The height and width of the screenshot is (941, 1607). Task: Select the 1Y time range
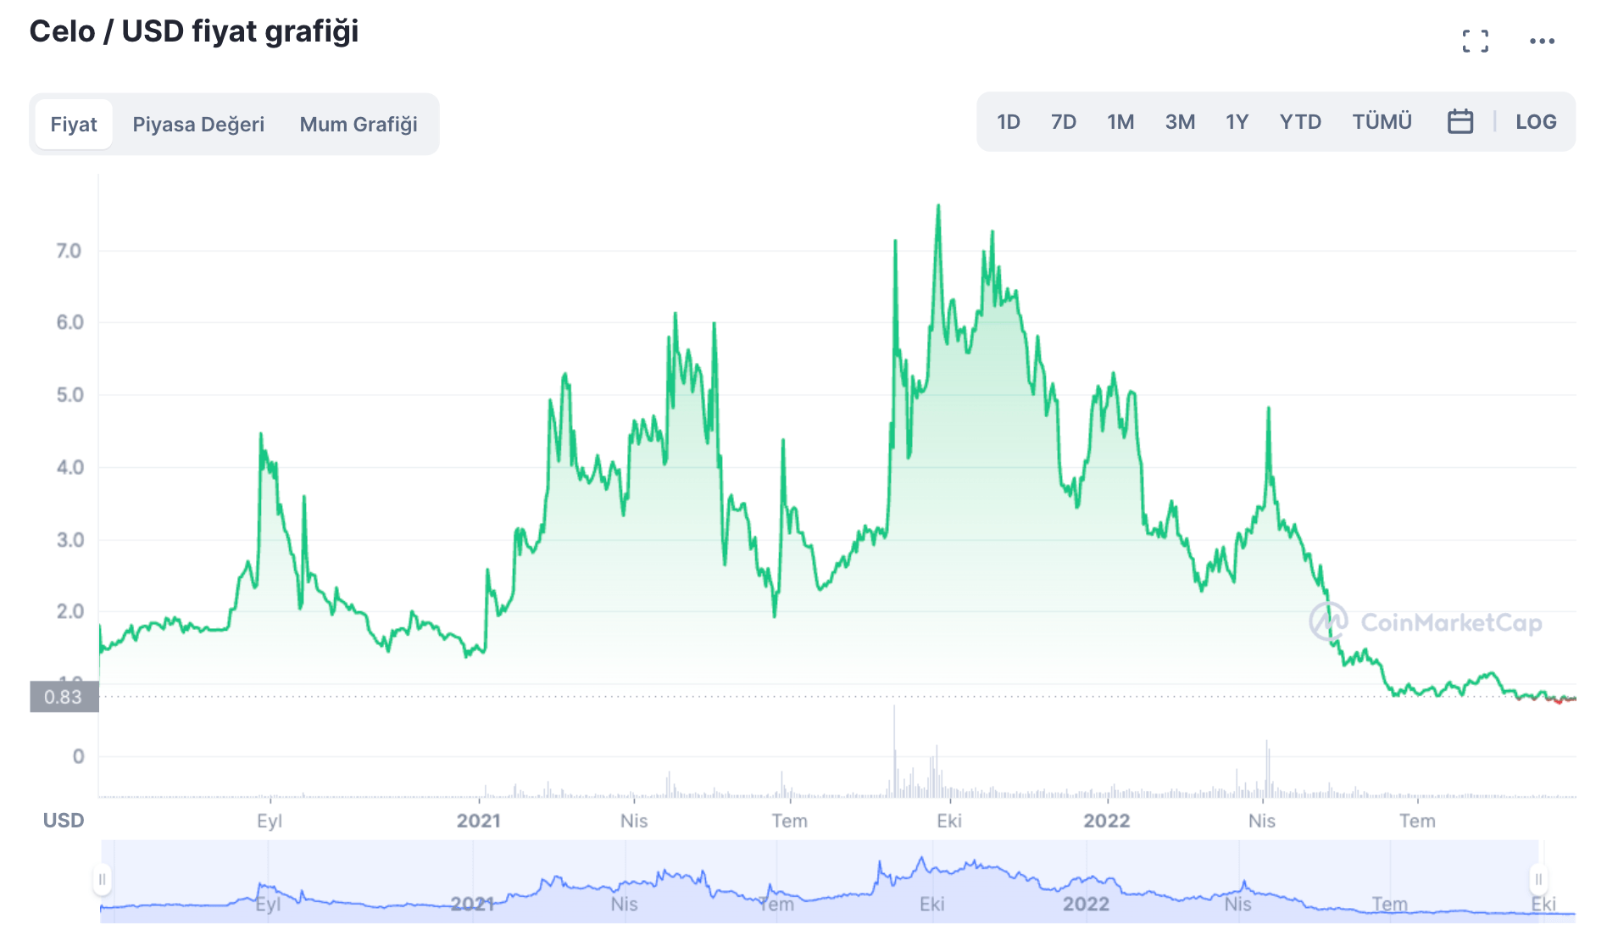pyautogui.click(x=1237, y=122)
